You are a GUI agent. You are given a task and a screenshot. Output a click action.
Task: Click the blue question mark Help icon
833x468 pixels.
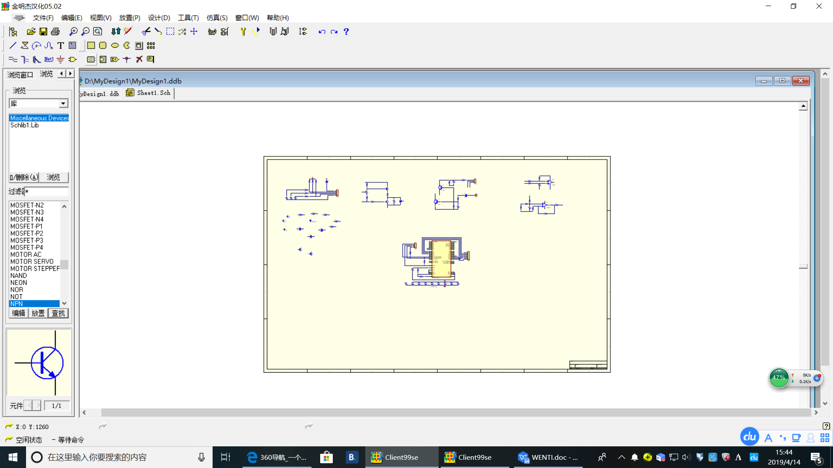tap(346, 32)
